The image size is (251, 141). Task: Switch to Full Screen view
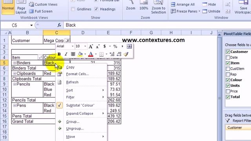(41, 11)
